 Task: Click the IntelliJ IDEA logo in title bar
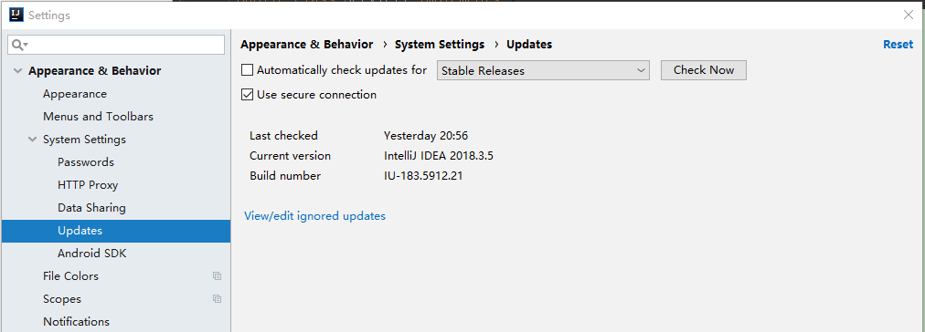[16, 15]
